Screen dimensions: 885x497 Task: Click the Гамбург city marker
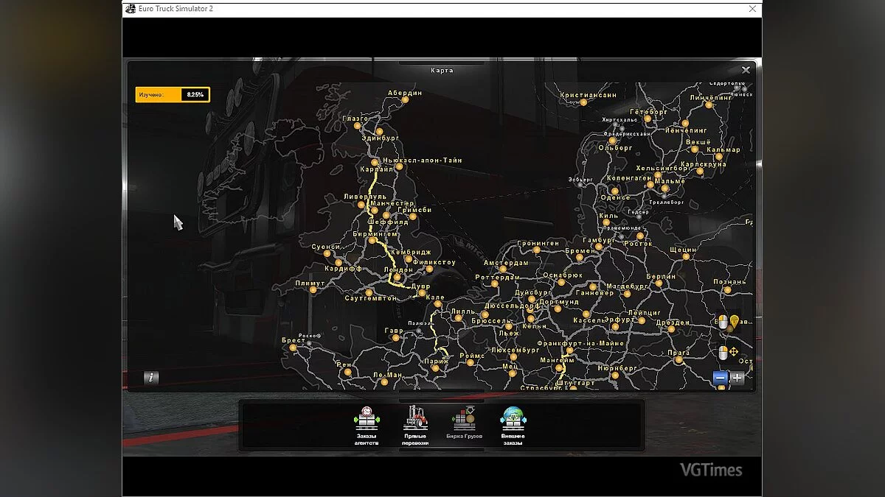pos(599,247)
